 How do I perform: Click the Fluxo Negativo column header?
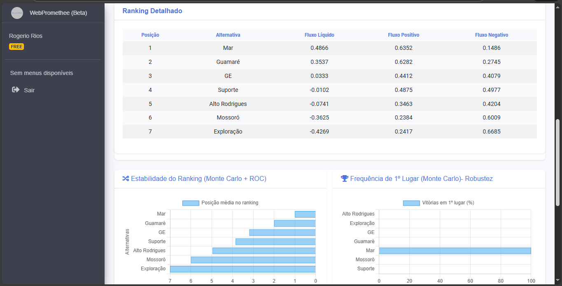[x=491, y=35]
